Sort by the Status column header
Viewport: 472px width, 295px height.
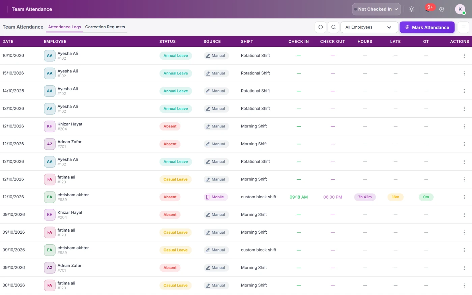coord(168,41)
